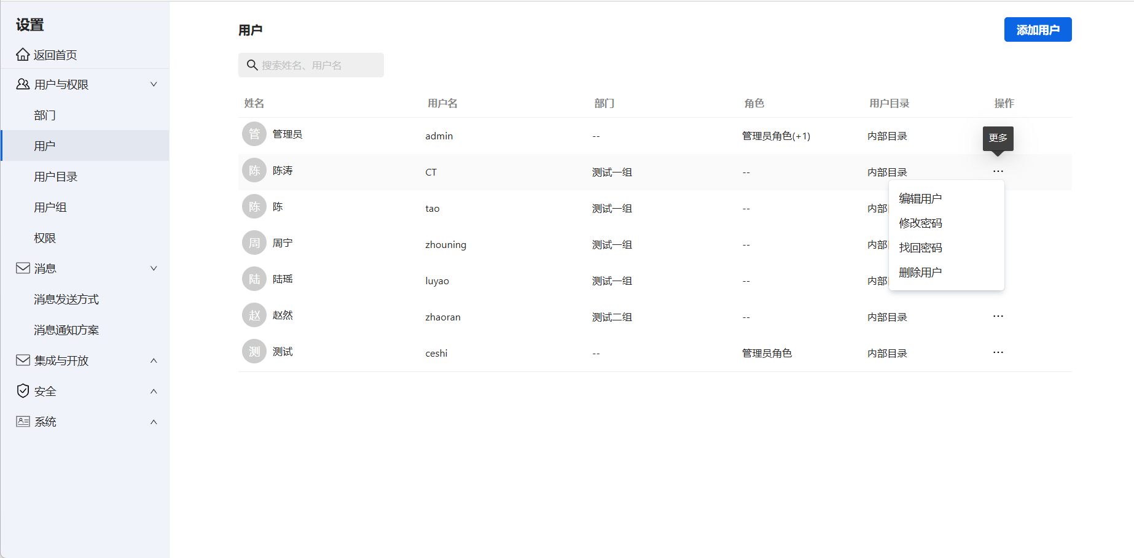This screenshot has height=558, width=1134.
Task: Click the admin user's 管 avatar
Action: (254, 134)
